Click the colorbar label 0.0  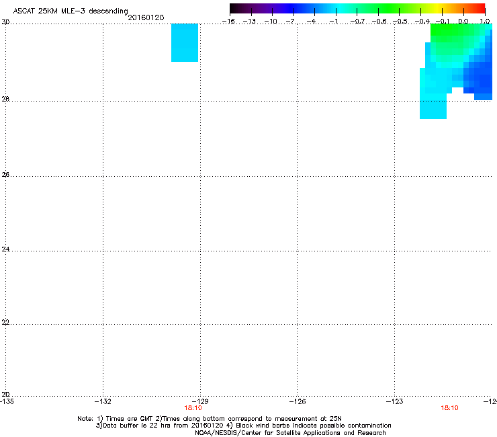coord(463,22)
